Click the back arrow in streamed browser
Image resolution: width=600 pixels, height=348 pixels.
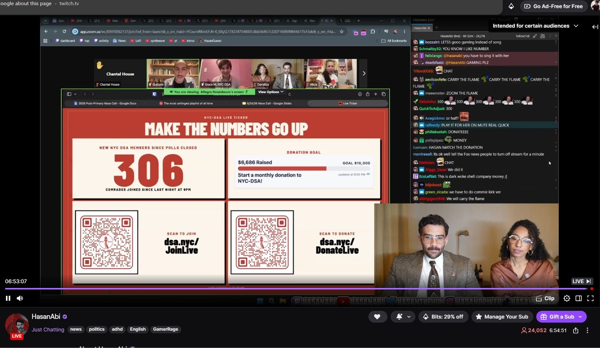click(x=46, y=32)
